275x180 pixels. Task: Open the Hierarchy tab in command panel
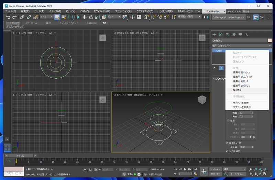227,34
